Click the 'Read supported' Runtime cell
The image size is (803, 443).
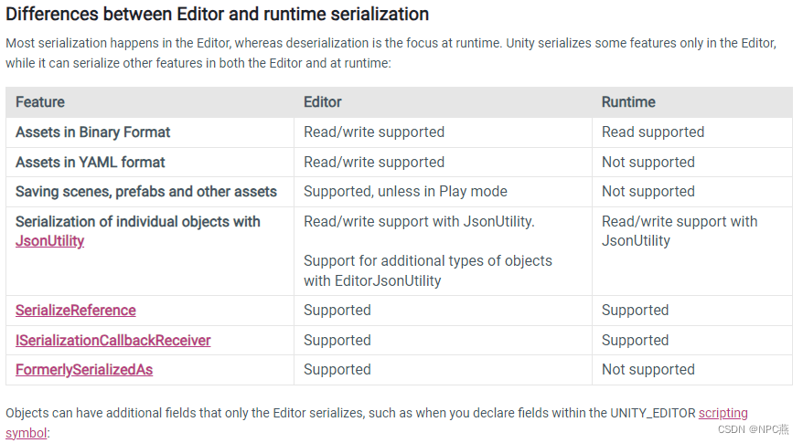(x=653, y=132)
